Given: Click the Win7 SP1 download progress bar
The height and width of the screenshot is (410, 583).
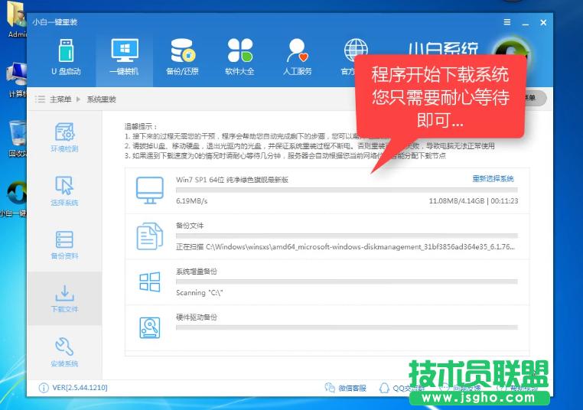Looking at the screenshot, I should pyautogui.click(x=346, y=190).
